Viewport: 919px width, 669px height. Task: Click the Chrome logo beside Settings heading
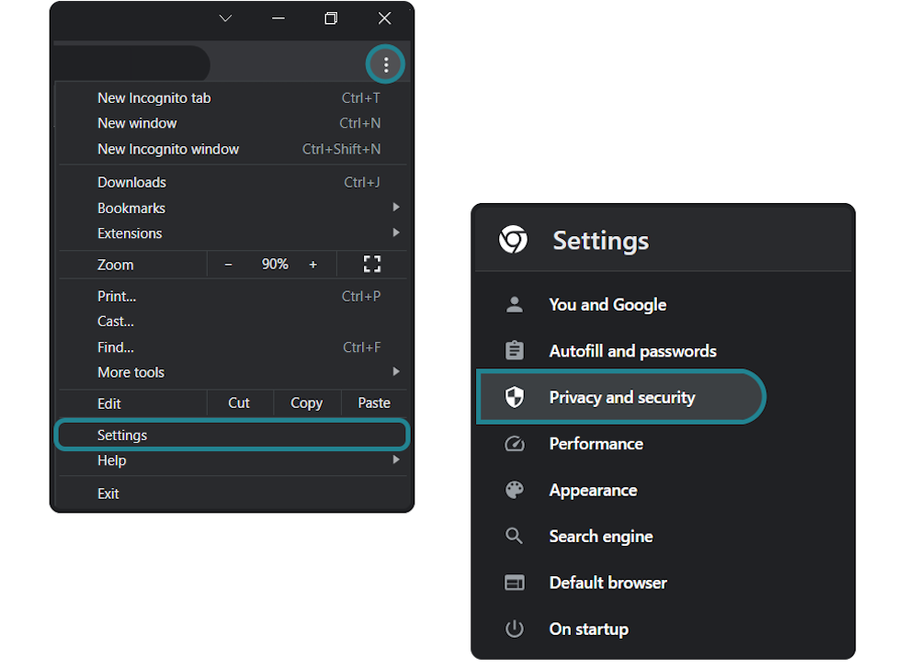point(514,240)
